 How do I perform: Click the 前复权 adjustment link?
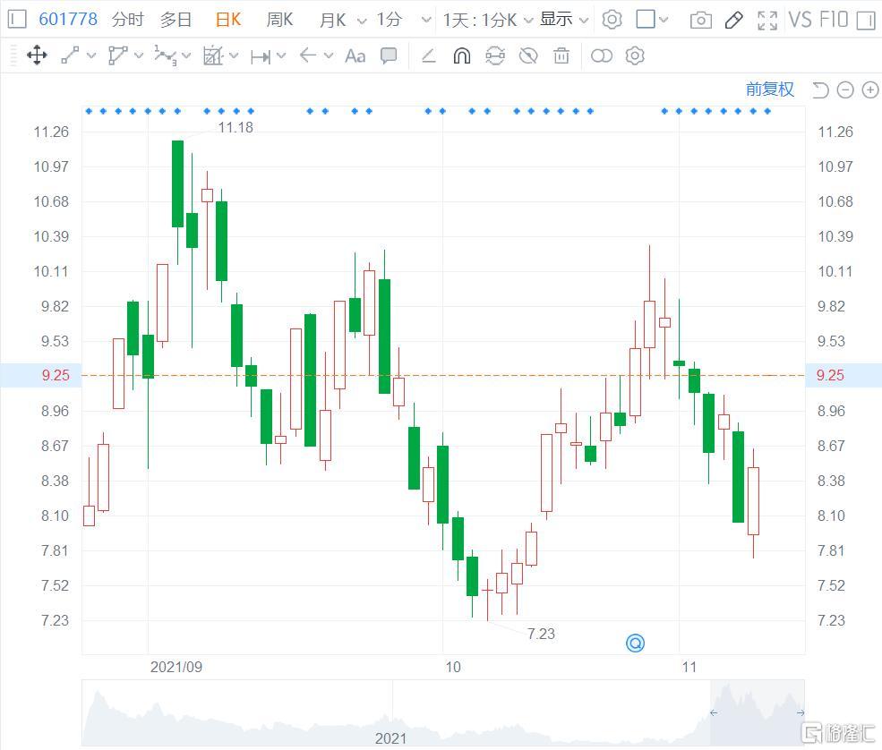pyautogui.click(x=769, y=89)
